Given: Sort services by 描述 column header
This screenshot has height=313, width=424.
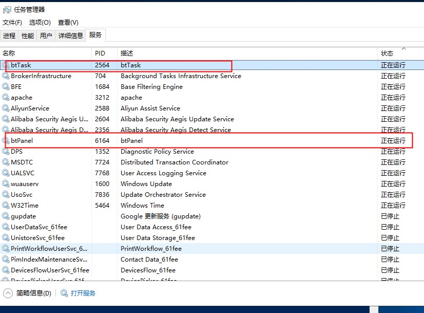Looking at the screenshot, I should click(x=247, y=53).
